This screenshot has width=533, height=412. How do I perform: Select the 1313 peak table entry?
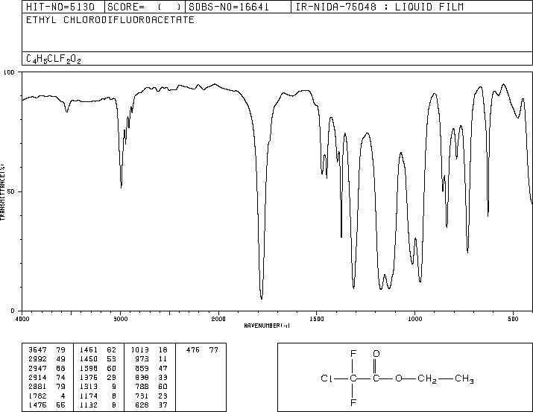[98, 387]
